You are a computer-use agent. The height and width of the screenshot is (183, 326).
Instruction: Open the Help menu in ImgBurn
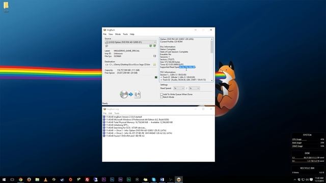pos(132,34)
